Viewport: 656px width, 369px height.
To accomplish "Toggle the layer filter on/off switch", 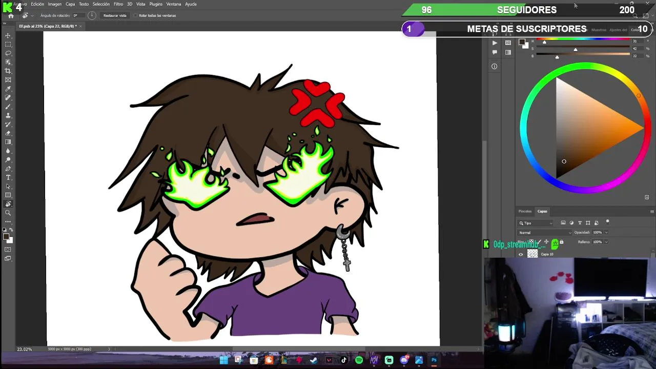I will tap(607, 222).
